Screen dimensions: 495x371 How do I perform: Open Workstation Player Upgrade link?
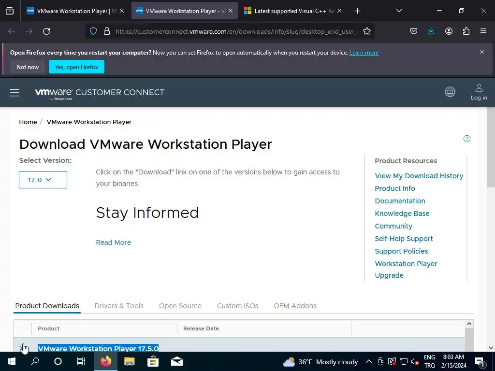point(406,270)
